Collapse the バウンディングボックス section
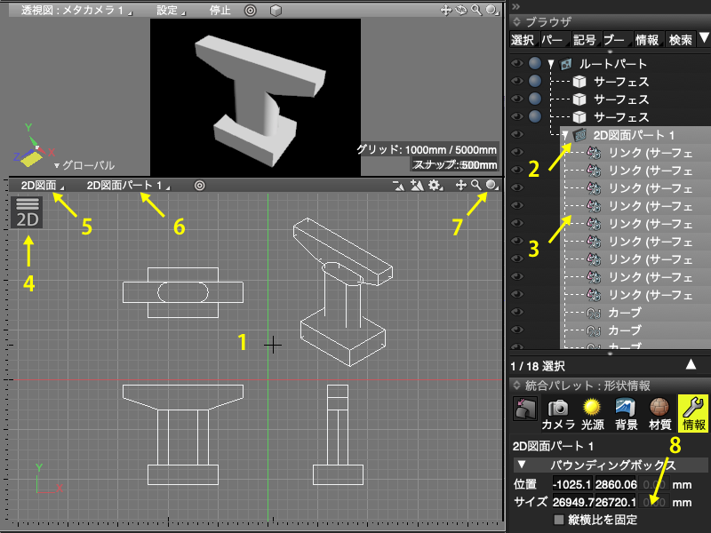 click(x=522, y=465)
